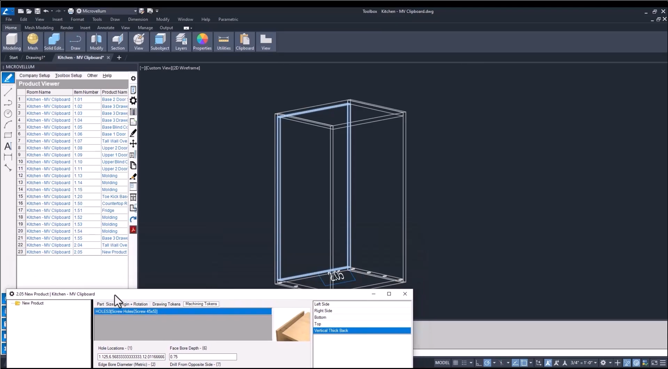This screenshot has width=668, height=369.
Task: Click the Save icon in quick access toolbar
Action: [37, 11]
